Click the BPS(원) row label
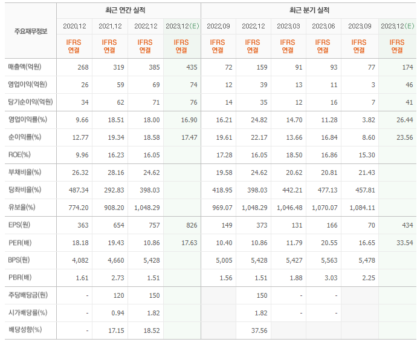This screenshot has width=420, height=342. pyautogui.click(x=19, y=260)
